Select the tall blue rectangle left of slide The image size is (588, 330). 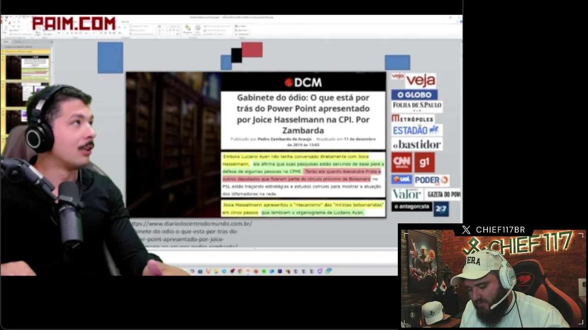click(x=110, y=58)
